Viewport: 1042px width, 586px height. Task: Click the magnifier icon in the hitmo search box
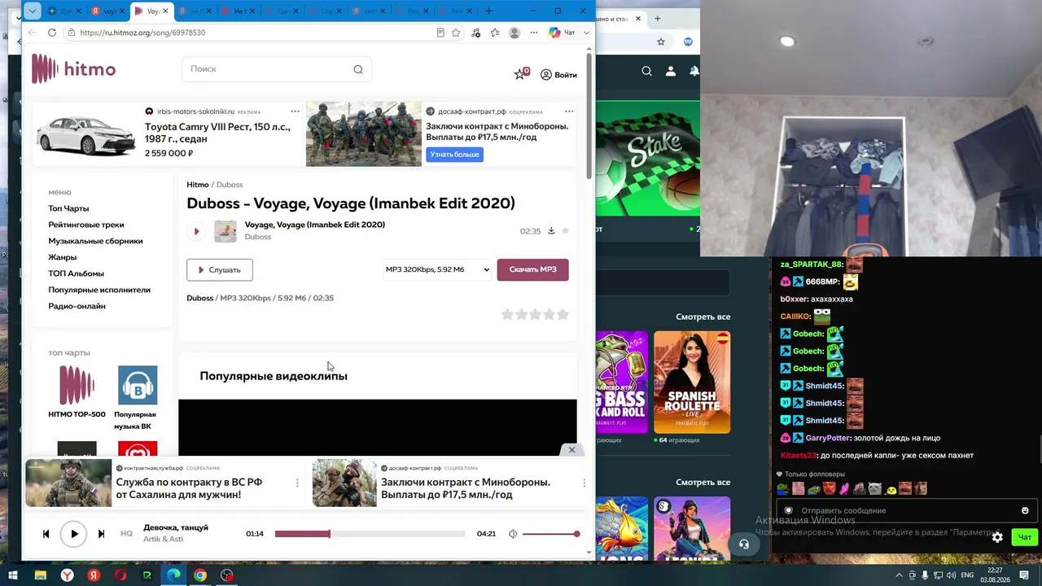click(x=358, y=69)
